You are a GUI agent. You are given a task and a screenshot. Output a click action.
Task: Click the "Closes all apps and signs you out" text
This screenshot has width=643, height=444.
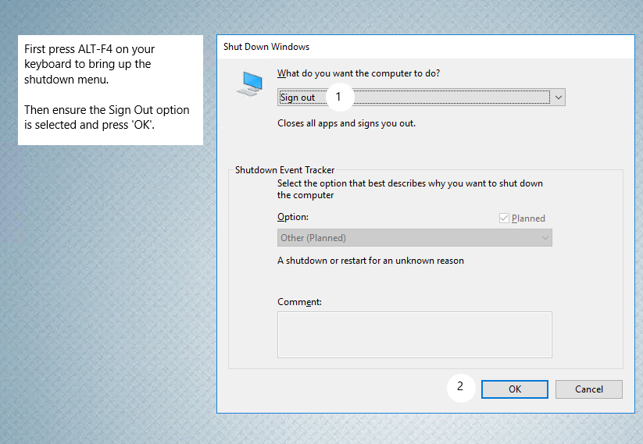[346, 123]
